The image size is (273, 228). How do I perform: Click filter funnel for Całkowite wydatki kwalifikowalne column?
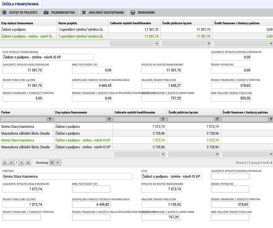coord(163,119)
